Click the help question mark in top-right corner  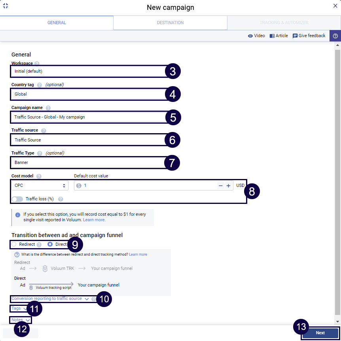coord(335,36)
